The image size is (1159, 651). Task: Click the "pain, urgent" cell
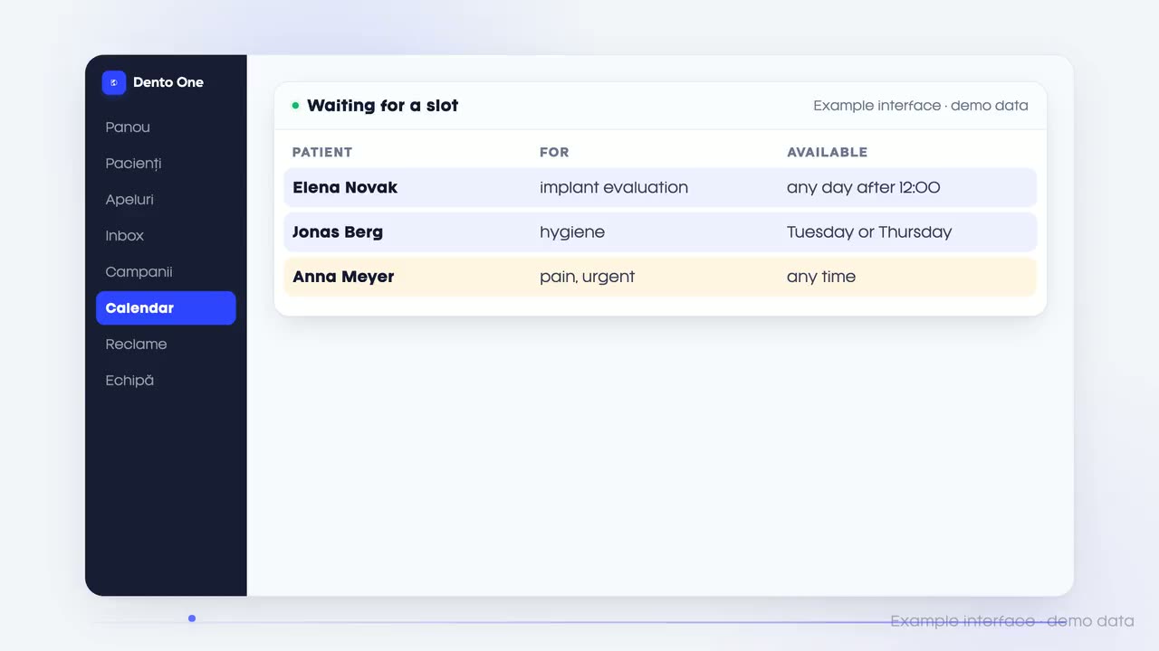pyautogui.click(x=587, y=277)
